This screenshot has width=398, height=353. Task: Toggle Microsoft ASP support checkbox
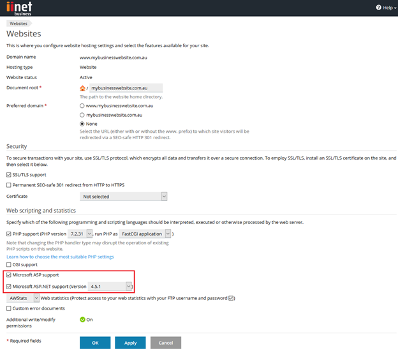[x=9, y=274]
